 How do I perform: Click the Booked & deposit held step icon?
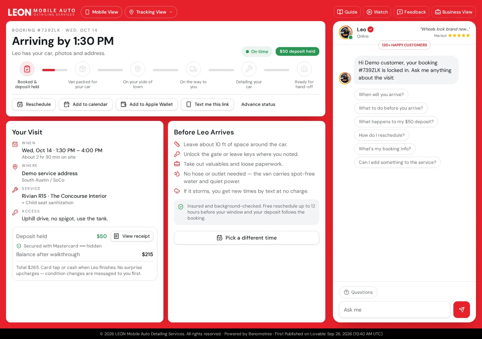click(27, 69)
